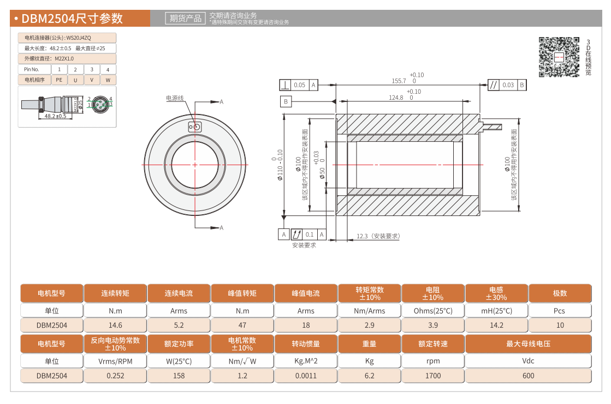
Task: Click the continuous torque value 14.6
Action: [115, 325]
